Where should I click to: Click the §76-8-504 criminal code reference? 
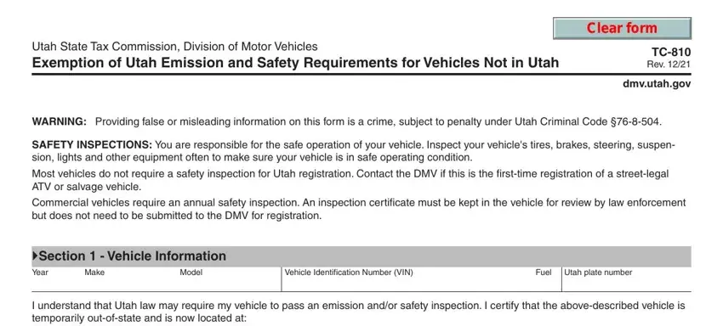point(638,122)
